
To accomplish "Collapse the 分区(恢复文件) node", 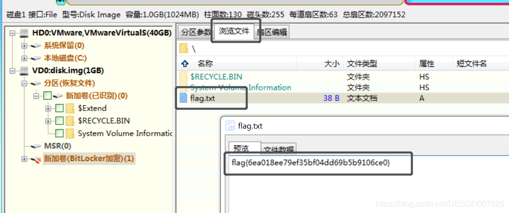I will click(24, 83).
